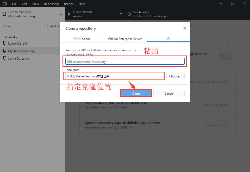
Task: Close the GitHub Desktop window
Action: [x=244, y=3]
